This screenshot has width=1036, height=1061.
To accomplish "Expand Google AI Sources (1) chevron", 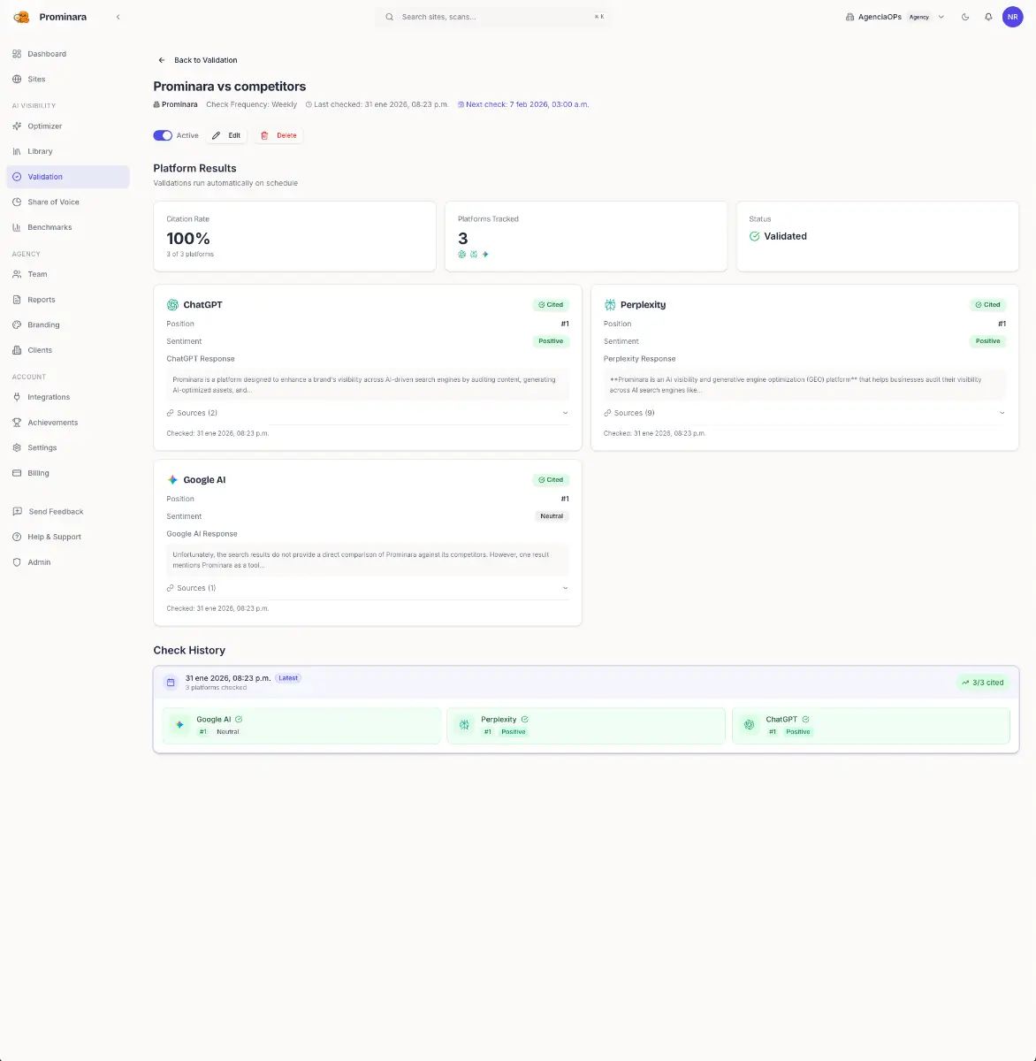I will [565, 588].
